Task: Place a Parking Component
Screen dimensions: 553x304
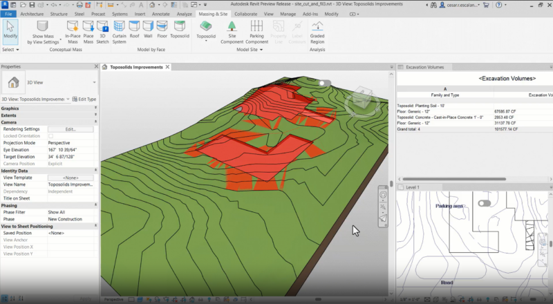Action: click(x=256, y=32)
